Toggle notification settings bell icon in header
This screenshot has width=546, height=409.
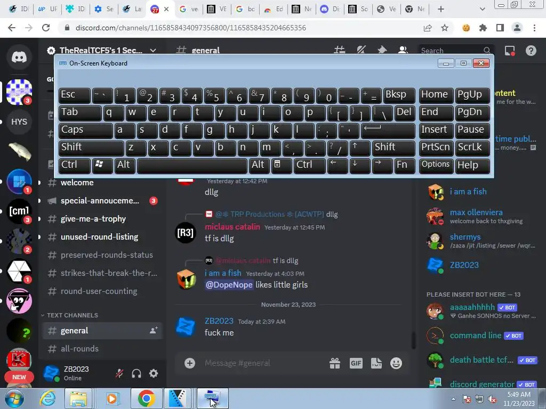361,51
